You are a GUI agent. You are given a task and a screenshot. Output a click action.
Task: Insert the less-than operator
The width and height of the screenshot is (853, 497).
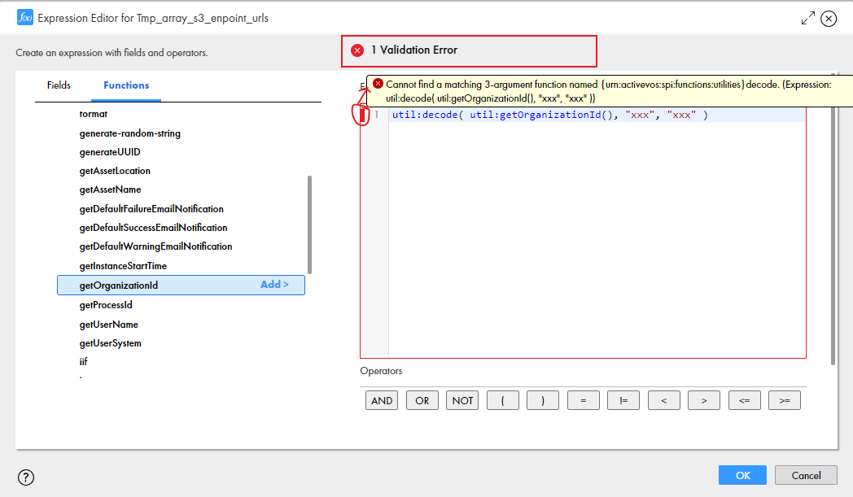click(x=663, y=401)
